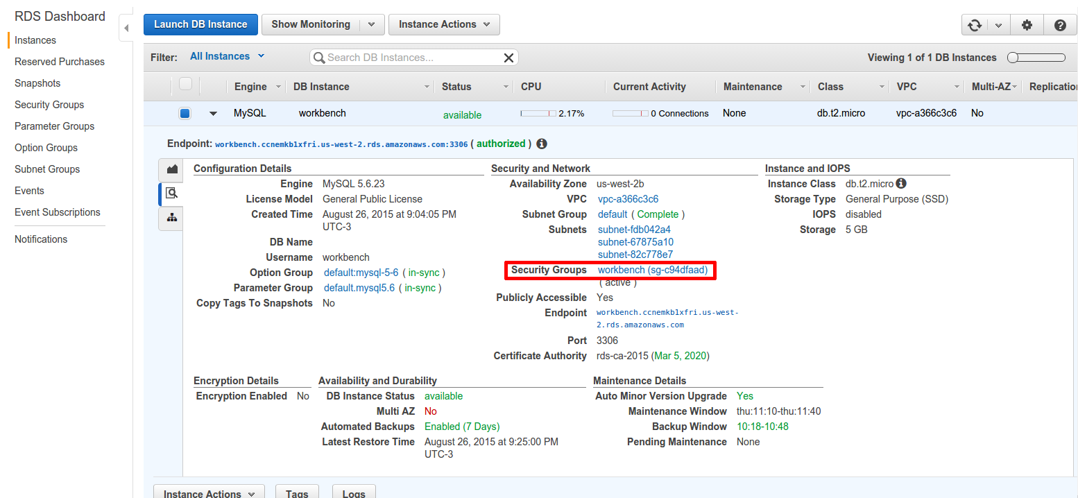The width and height of the screenshot is (1078, 498).
Task: Open the DB Instance column filter arrow
Action: pyautogui.click(x=427, y=87)
